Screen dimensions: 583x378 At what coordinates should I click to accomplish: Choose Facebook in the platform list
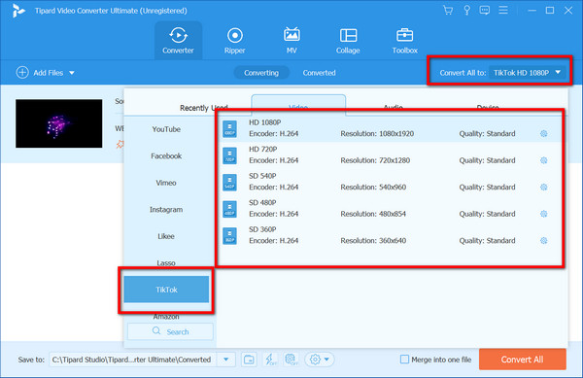click(x=166, y=156)
